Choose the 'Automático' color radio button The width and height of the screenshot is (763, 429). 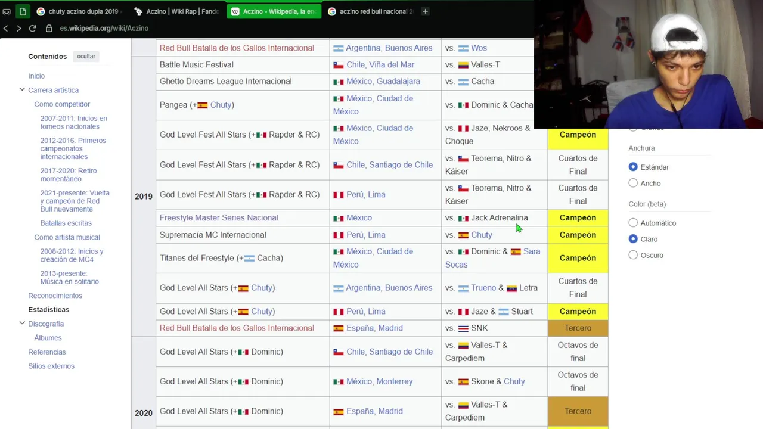point(633,223)
